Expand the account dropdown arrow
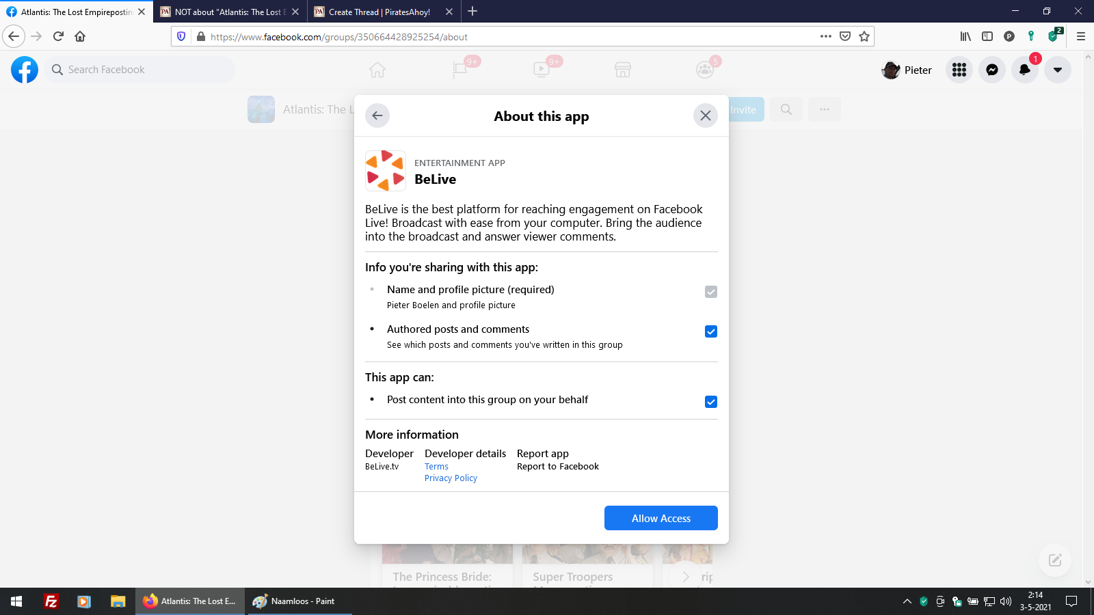This screenshot has height=615, width=1094. [1058, 70]
